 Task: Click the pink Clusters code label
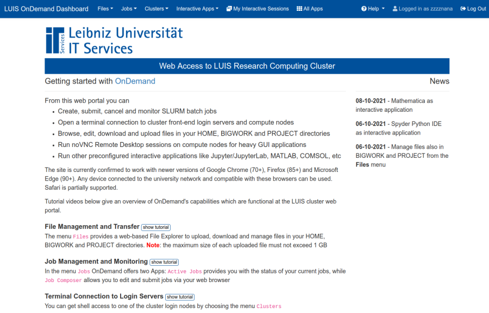(x=269, y=306)
